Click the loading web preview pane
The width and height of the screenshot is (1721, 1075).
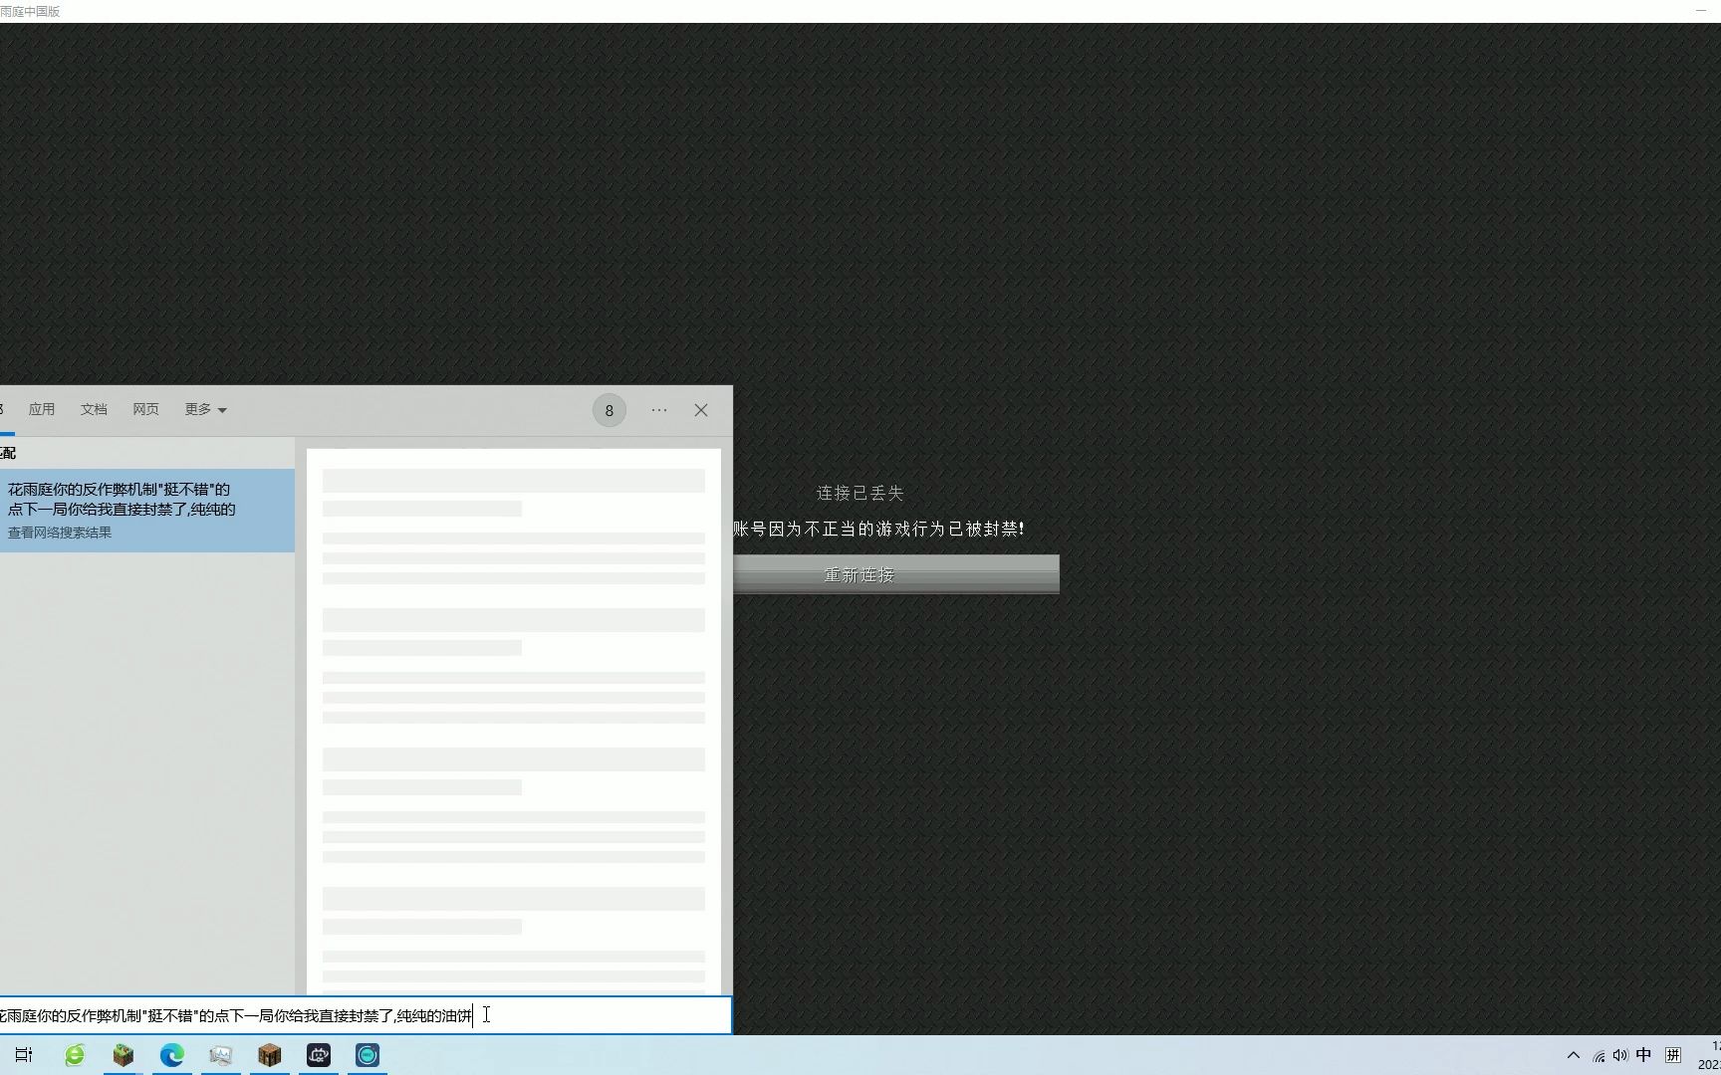(514, 722)
